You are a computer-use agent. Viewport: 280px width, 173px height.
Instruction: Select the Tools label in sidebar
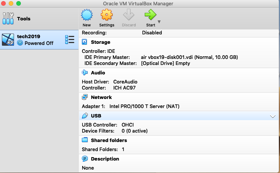[24, 19]
